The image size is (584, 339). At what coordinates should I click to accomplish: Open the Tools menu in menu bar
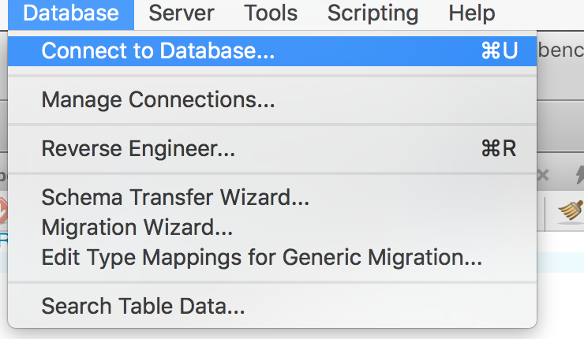pyautogui.click(x=271, y=13)
